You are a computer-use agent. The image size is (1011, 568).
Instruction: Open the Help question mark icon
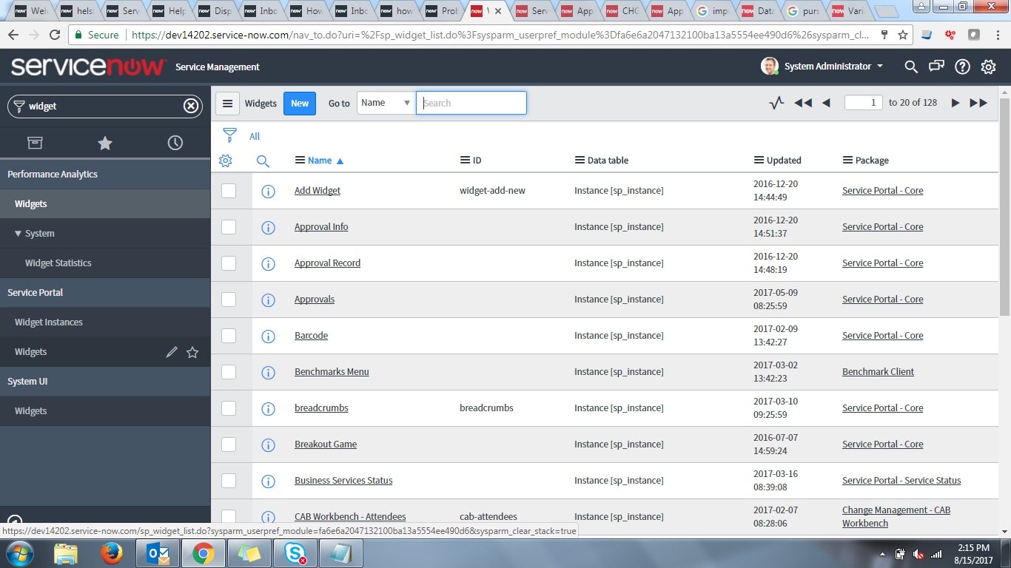coord(962,67)
